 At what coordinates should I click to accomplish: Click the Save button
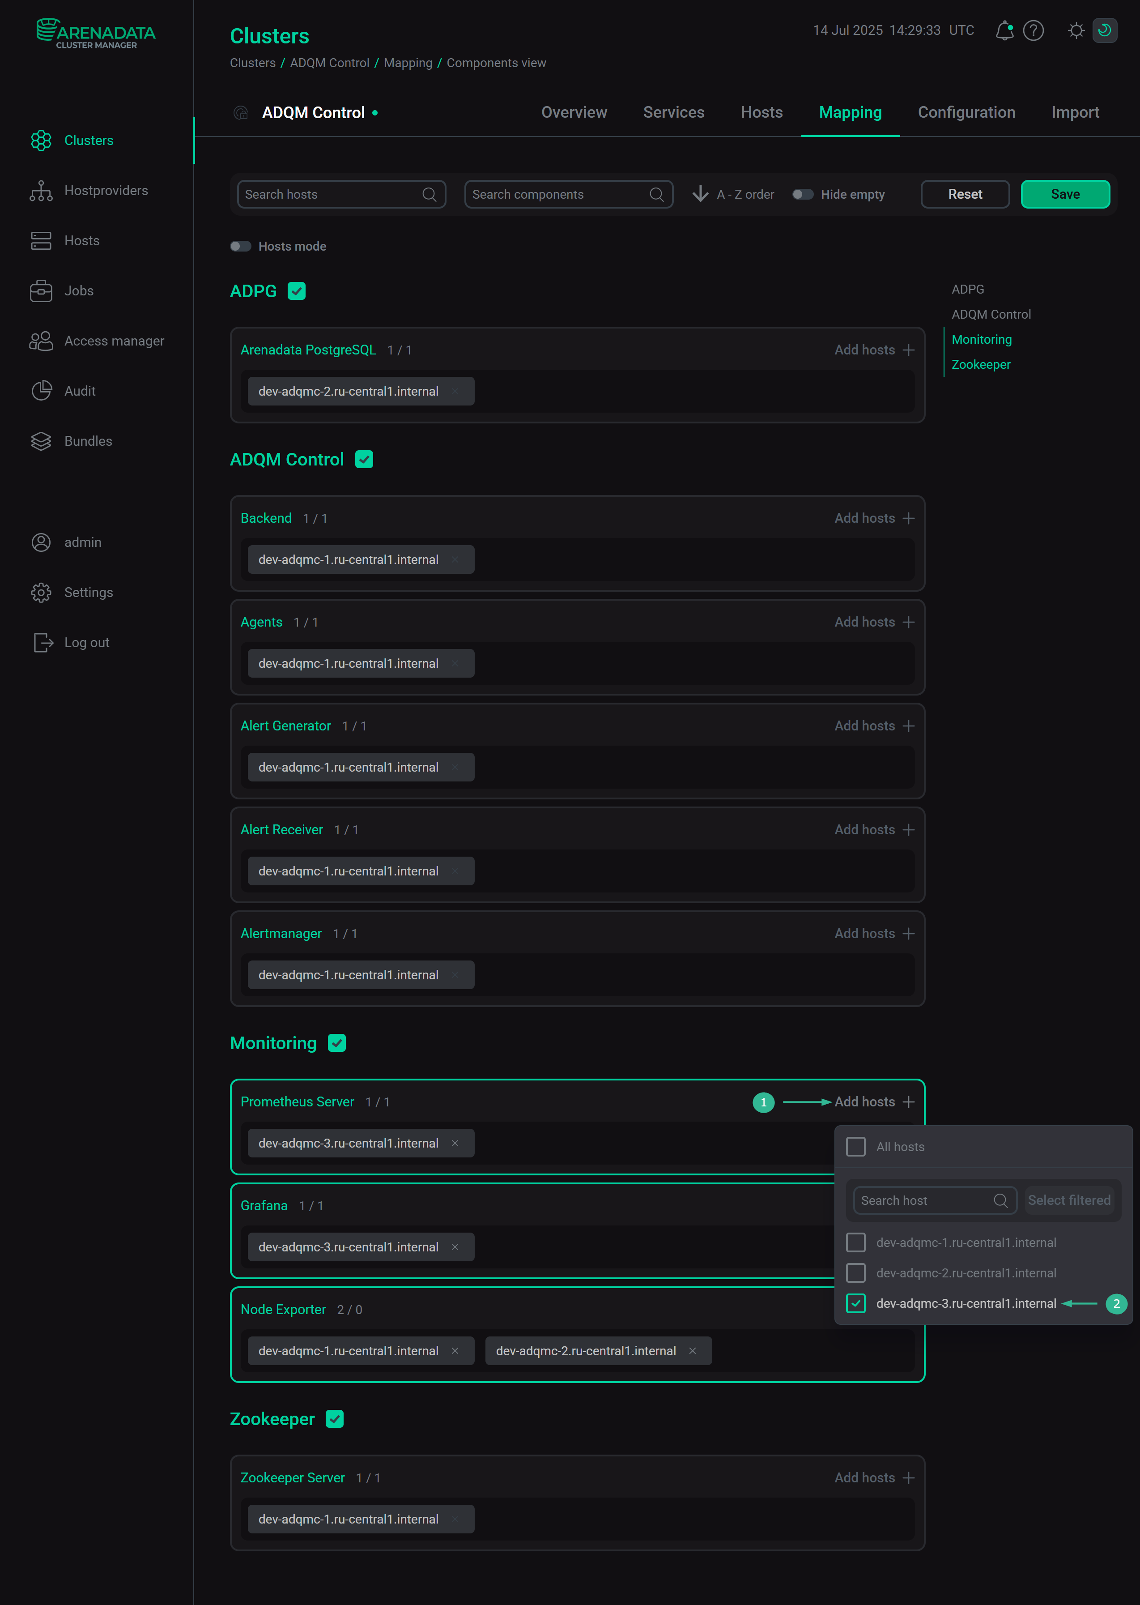[1065, 195]
